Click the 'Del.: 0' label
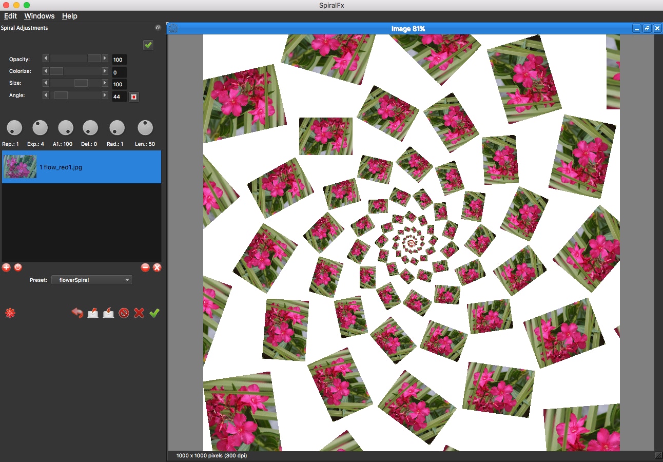Viewport: 663px width, 462px height. click(89, 144)
